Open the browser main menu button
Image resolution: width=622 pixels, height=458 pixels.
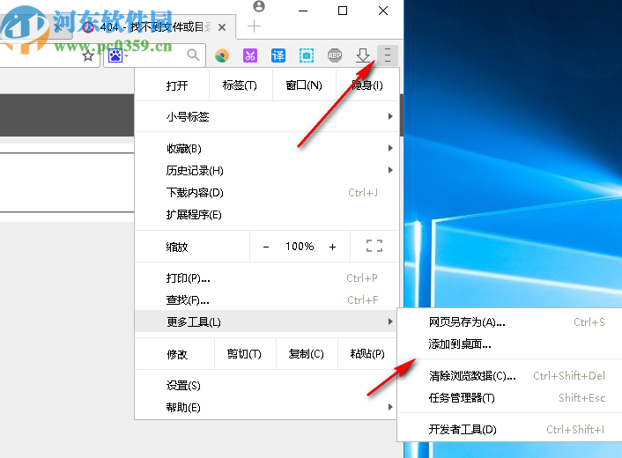[x=387, y=55]
